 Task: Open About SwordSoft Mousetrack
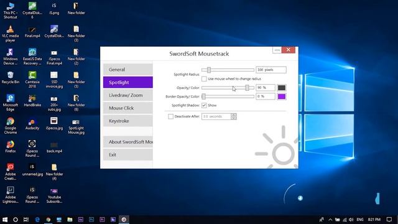coord(128,142)
